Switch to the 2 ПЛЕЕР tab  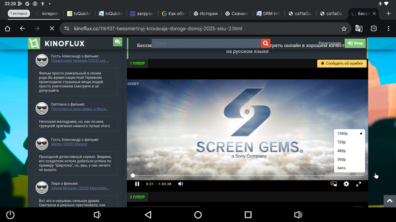tap(137, 197)
